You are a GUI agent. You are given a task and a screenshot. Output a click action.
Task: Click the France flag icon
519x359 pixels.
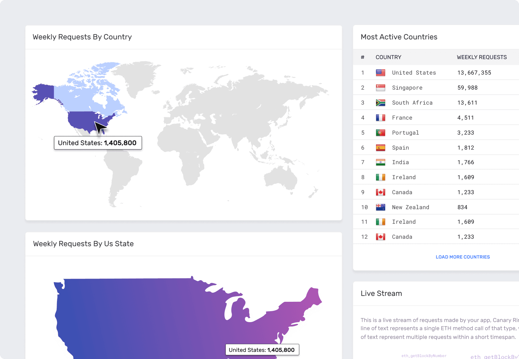coord(380,118)
